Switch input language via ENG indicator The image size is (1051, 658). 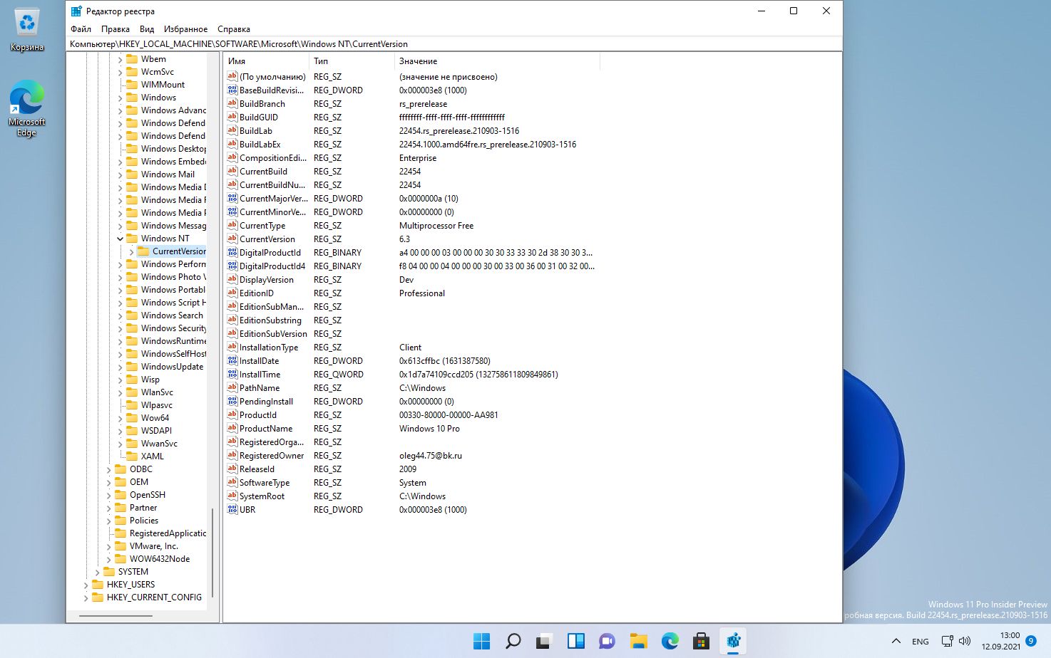(921, 642)
